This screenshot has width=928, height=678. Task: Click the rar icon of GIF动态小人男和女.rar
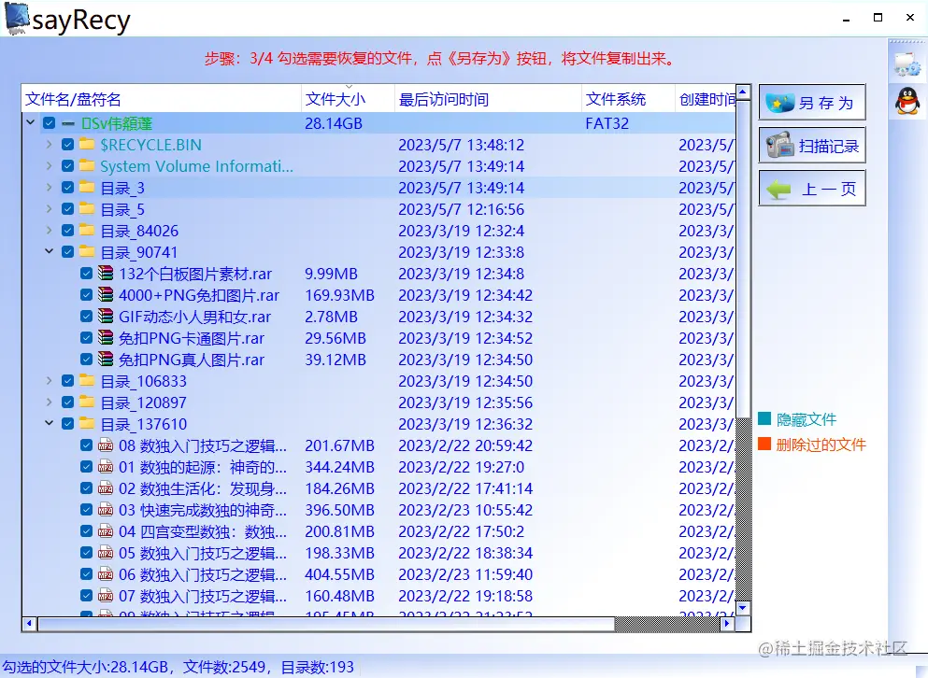(x=106, y=316)
